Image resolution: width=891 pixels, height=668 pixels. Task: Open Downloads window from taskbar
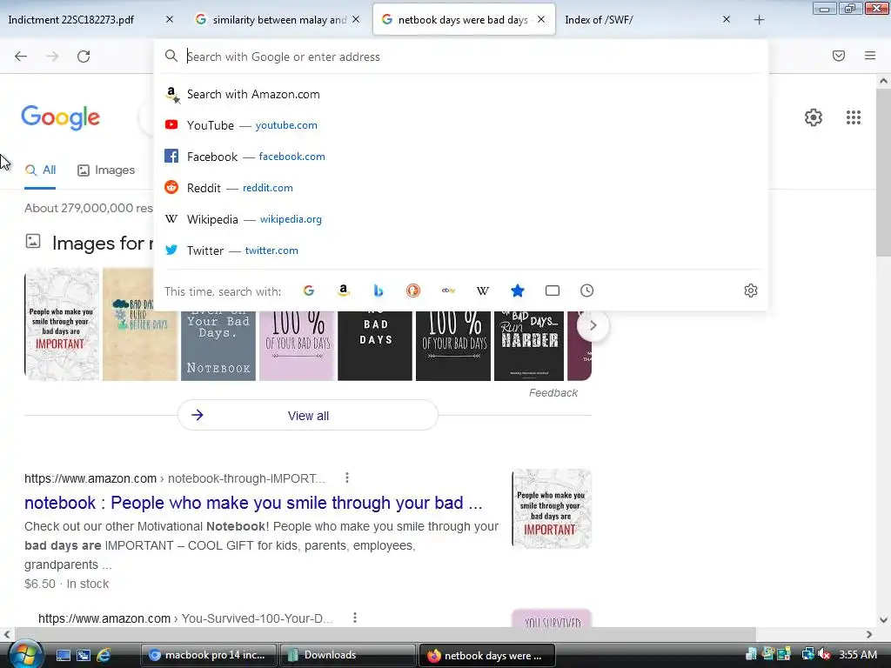click(347, 655)
